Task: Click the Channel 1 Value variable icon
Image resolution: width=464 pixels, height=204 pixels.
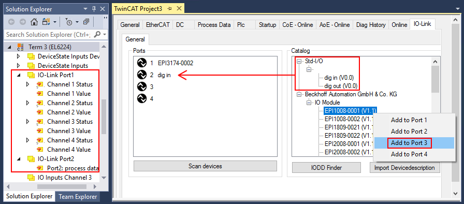Action: 39,94
